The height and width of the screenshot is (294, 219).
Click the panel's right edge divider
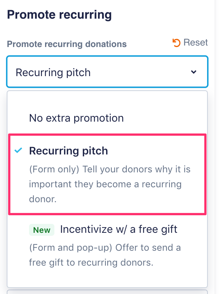pos(215,147)
